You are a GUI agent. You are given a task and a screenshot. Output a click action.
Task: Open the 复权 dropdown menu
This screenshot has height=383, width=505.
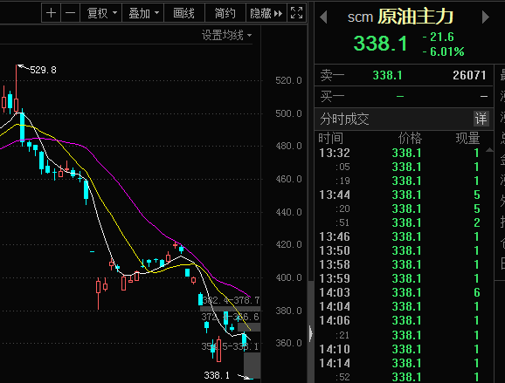101,13
